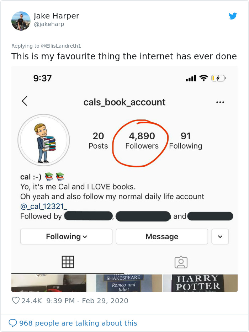Click the Twitter bird icon

click(233, 16)
